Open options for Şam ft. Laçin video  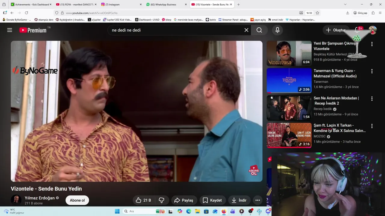[x=372, y=126]
